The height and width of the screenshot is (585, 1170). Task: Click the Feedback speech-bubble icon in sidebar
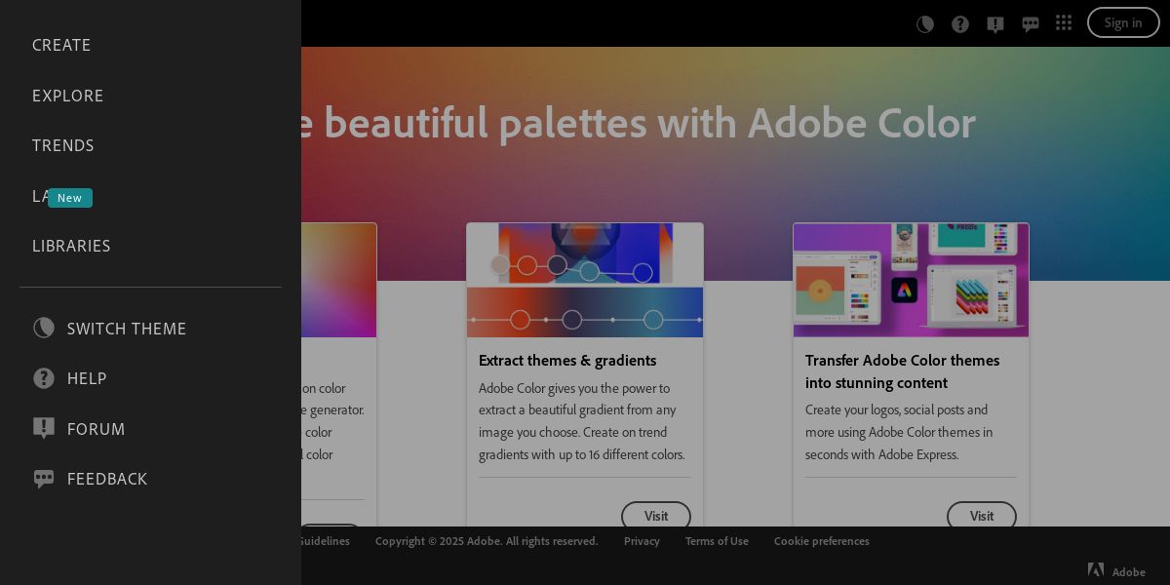(44, 479)
